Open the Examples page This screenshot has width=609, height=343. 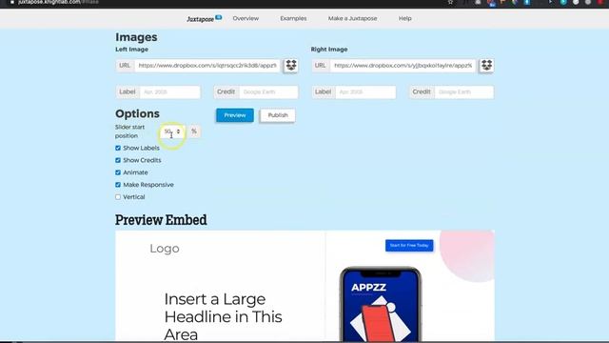(293, 18)
